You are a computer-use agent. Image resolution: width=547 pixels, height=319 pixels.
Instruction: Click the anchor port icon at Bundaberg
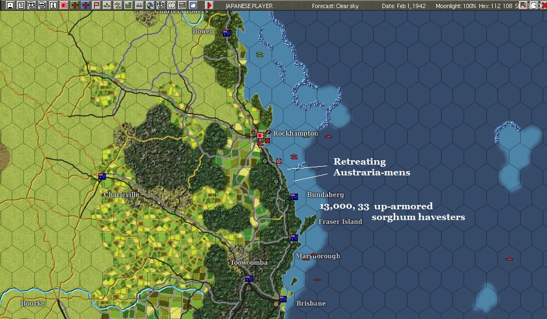287,193
